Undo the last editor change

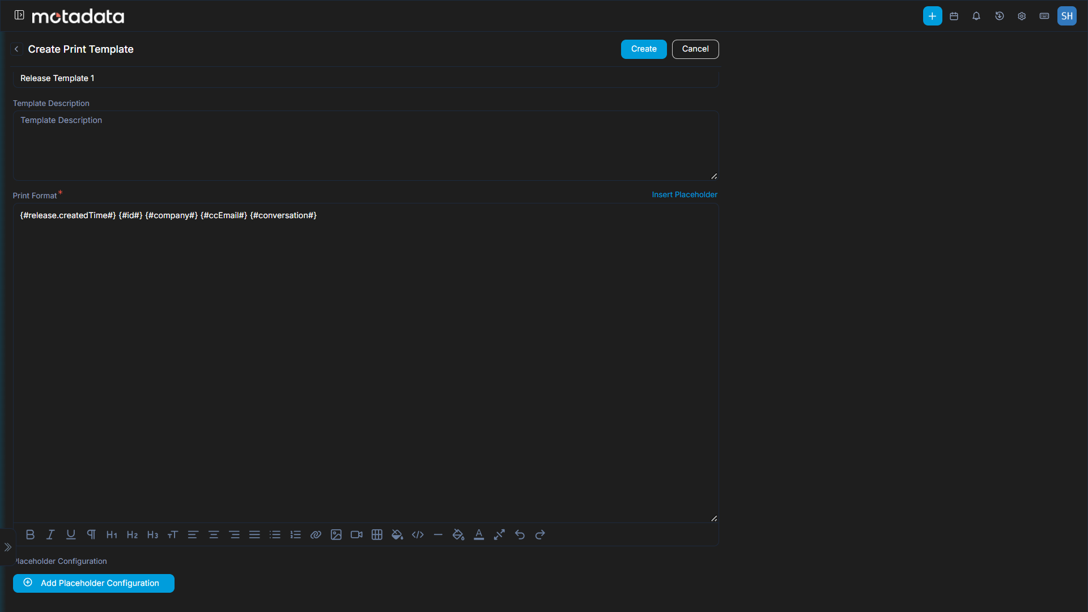pos(520,534)
